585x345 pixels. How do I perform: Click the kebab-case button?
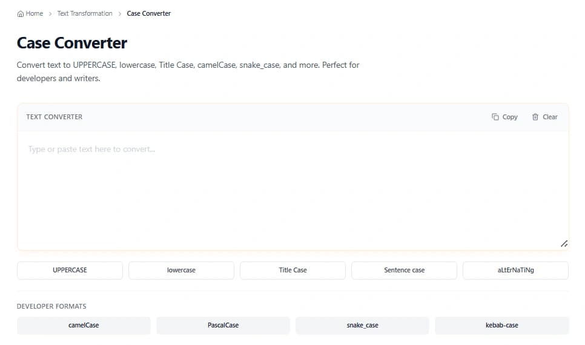point(501,325)
